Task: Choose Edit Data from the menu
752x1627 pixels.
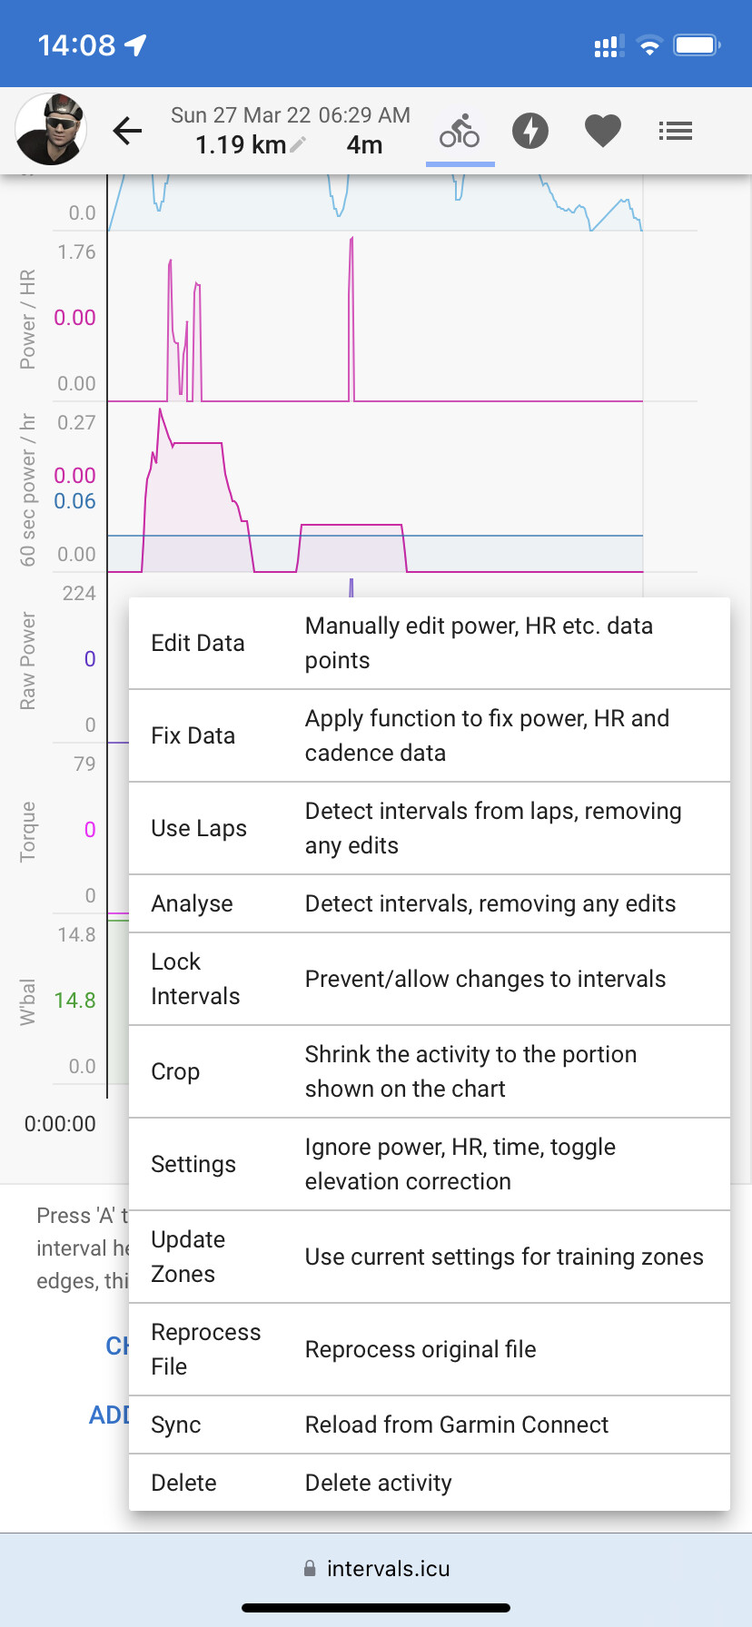Action: pyautogui.click(x=430, y=643)
